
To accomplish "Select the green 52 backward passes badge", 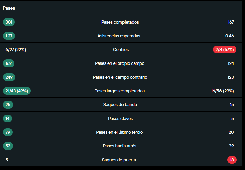I will [8, 146].
